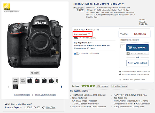
Task: Click the Nikon FX-format highlight
Action: [80, 98]
